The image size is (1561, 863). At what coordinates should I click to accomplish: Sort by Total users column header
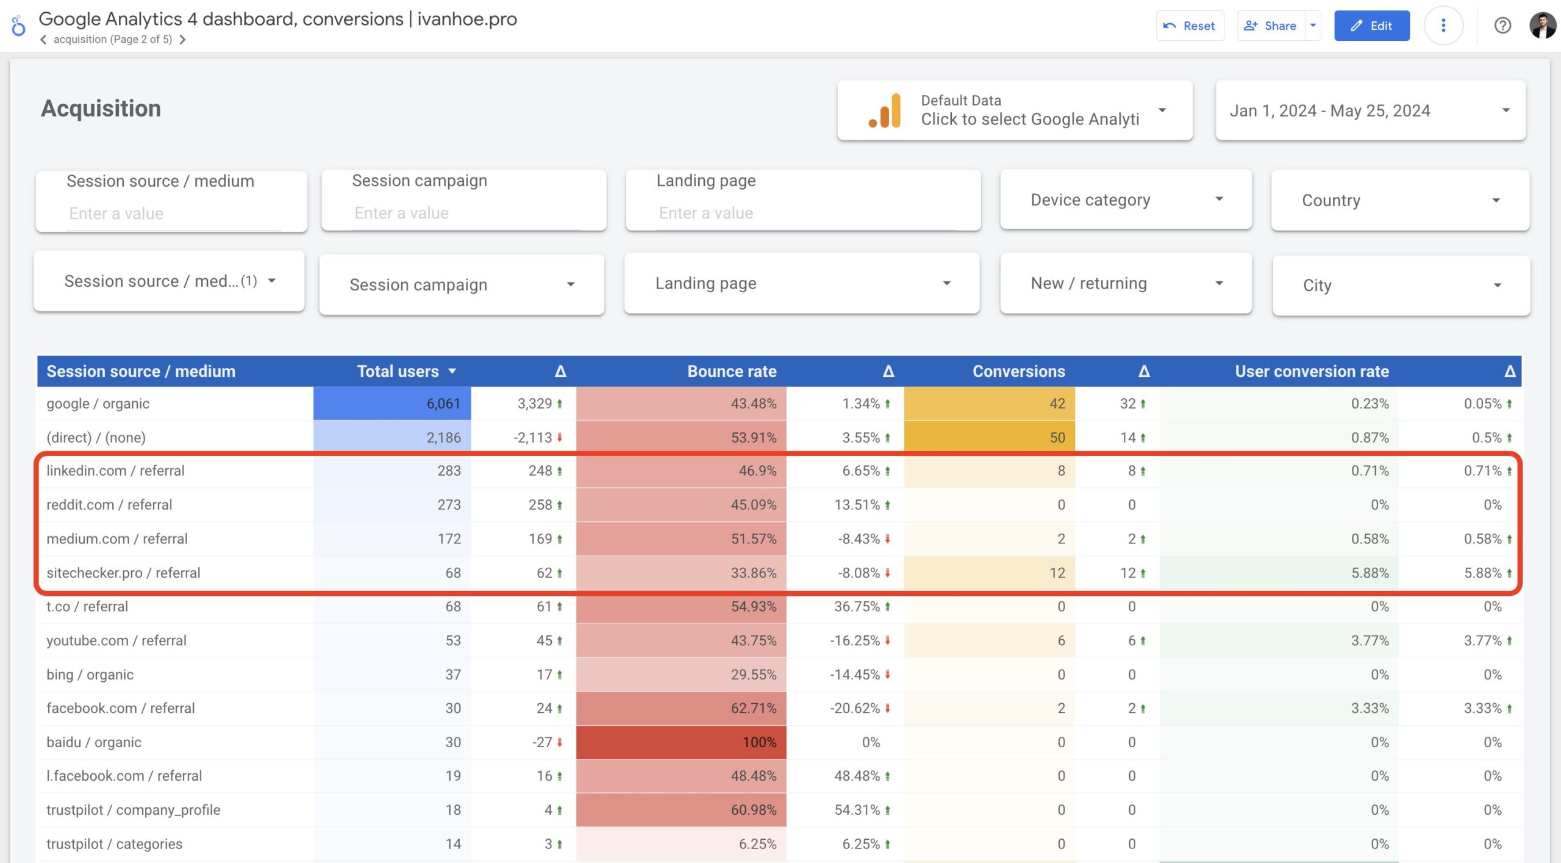point(398,371)
